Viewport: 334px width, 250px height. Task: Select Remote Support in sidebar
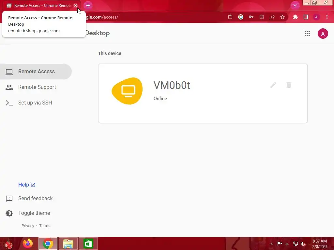pos(36,87)
